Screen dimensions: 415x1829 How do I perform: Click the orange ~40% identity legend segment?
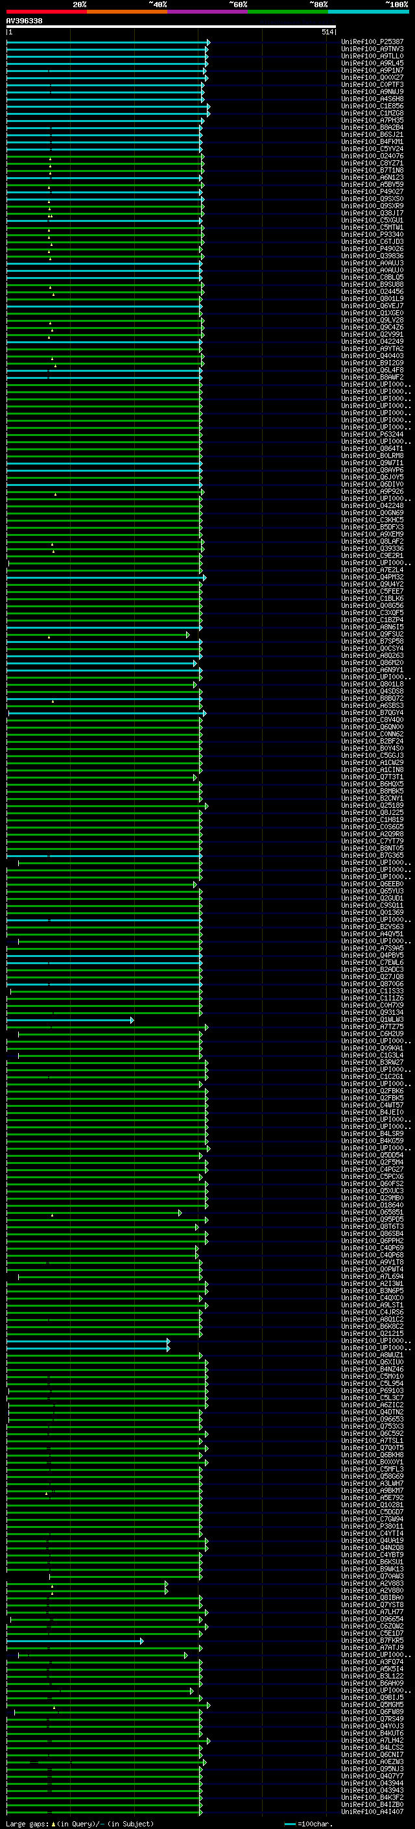coord(127,12)
